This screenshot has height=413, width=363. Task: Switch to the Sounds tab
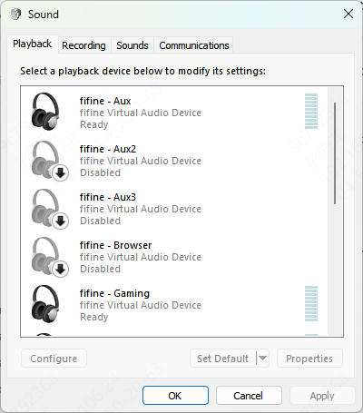(132, 45)
